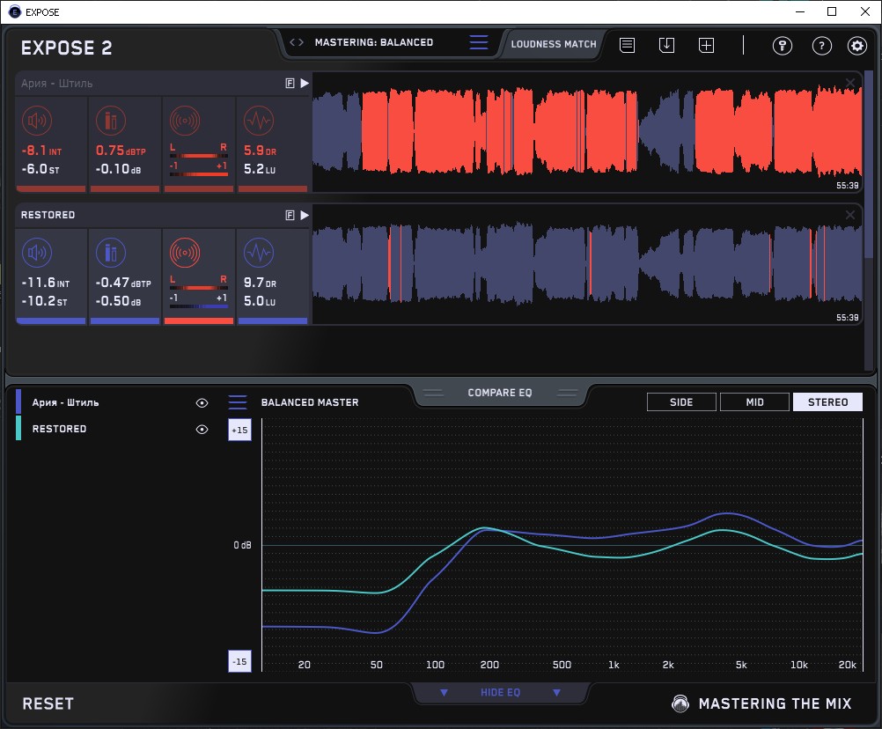
Task: Click the RESET button
Action: [48, 703]
